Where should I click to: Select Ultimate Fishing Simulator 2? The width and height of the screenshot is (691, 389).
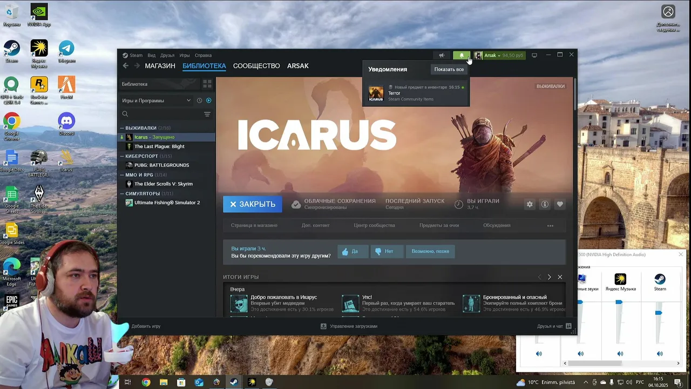[166, 203]
